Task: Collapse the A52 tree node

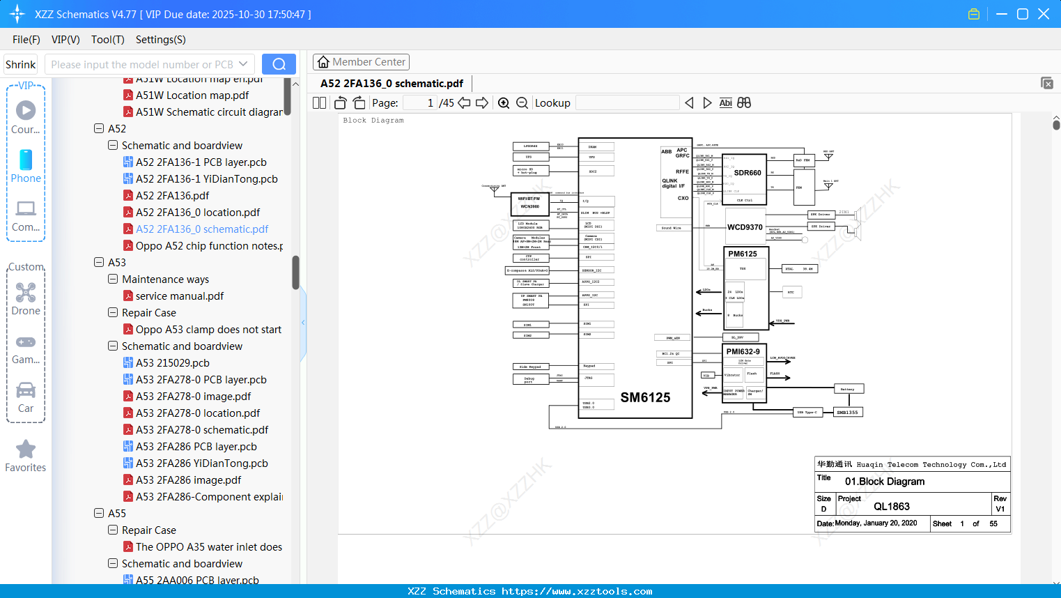Action: tap(98, 128)
